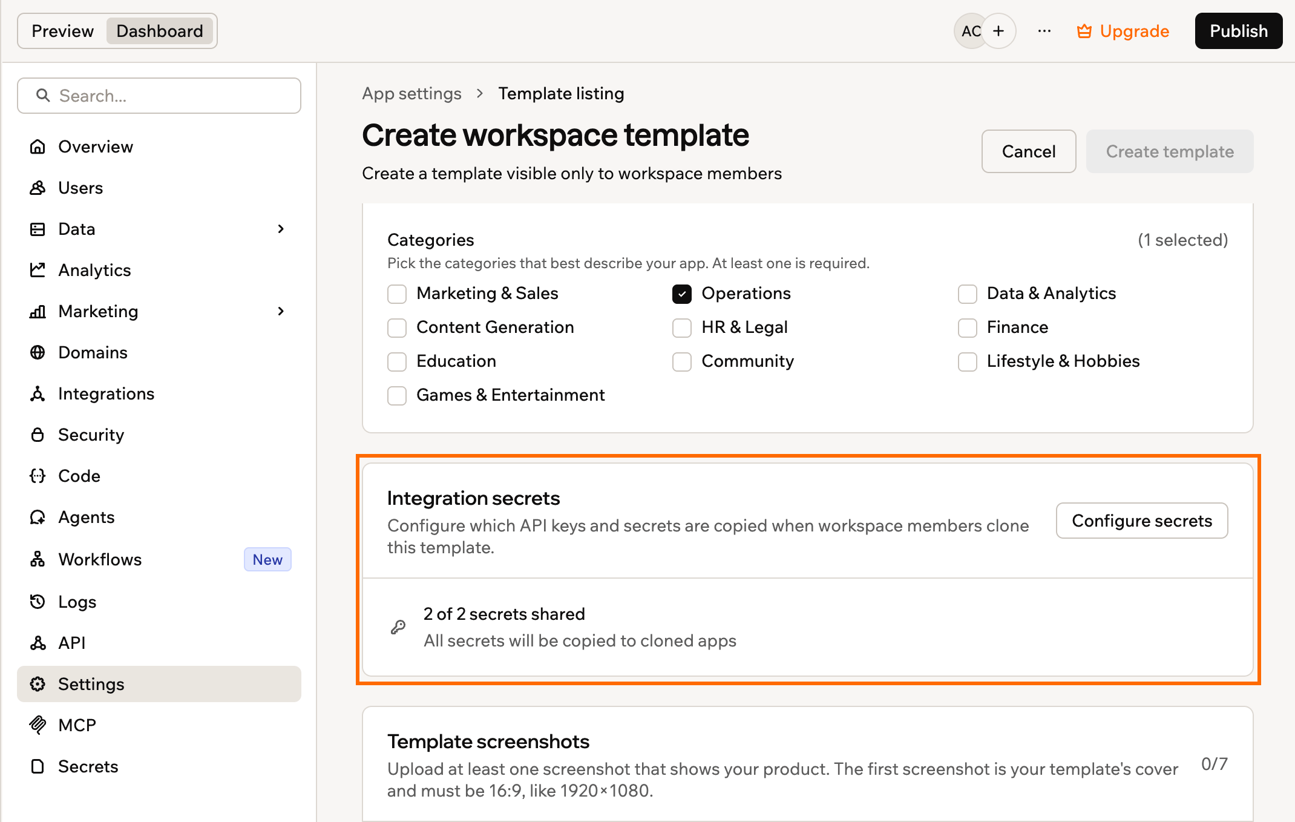Open Integrations in the sidebar
The height and width of the screenshot is (822, 1295).
point(159,393)
